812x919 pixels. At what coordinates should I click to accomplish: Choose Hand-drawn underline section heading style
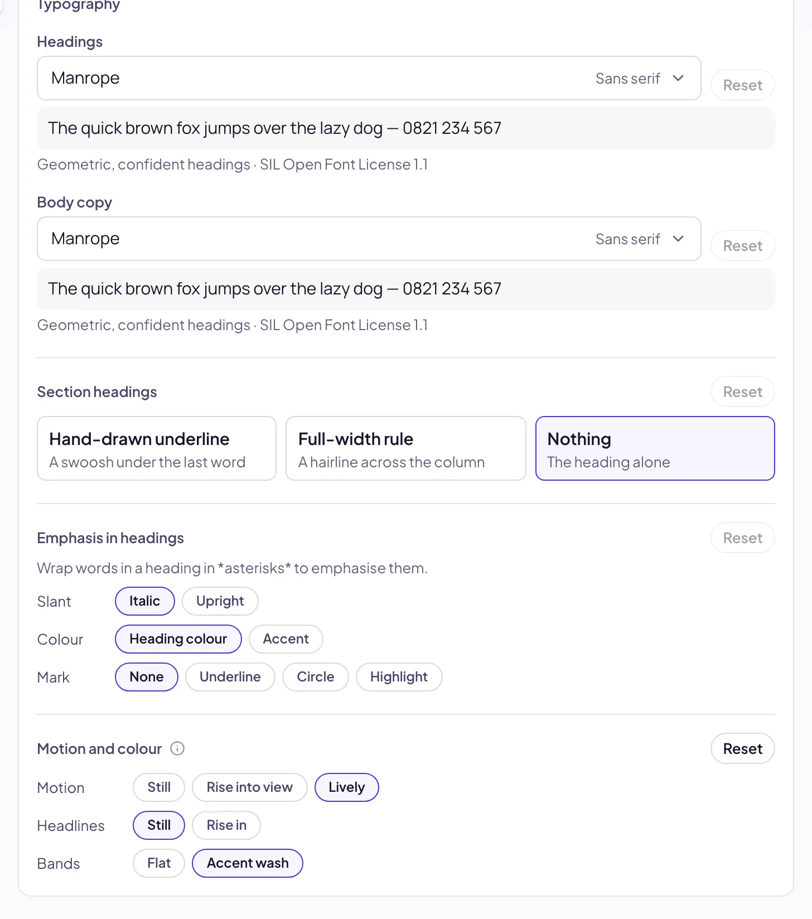click(x=157, y=448)
